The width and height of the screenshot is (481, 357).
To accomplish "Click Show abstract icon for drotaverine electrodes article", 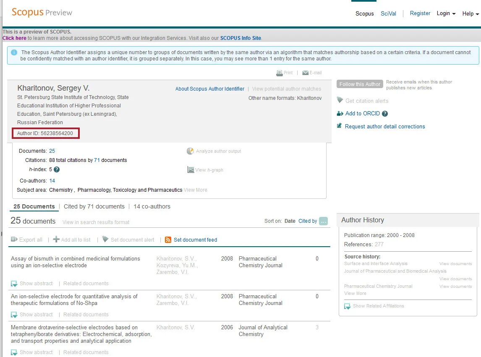I will 14,352.
